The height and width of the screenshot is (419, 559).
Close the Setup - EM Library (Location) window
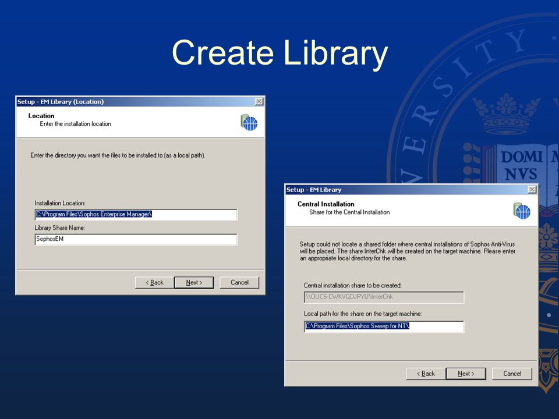260,101
